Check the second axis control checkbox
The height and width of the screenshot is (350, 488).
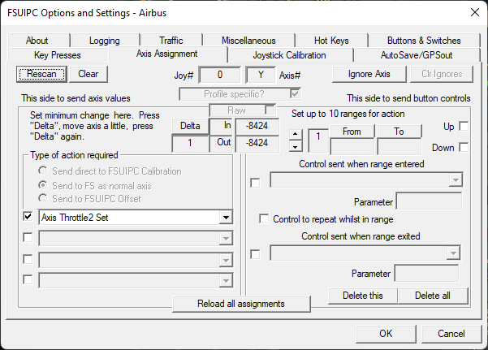[28, 238]
